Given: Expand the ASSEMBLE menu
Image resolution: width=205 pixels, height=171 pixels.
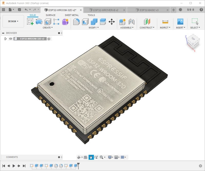Looking at the screenshot, I should [127, 28].
